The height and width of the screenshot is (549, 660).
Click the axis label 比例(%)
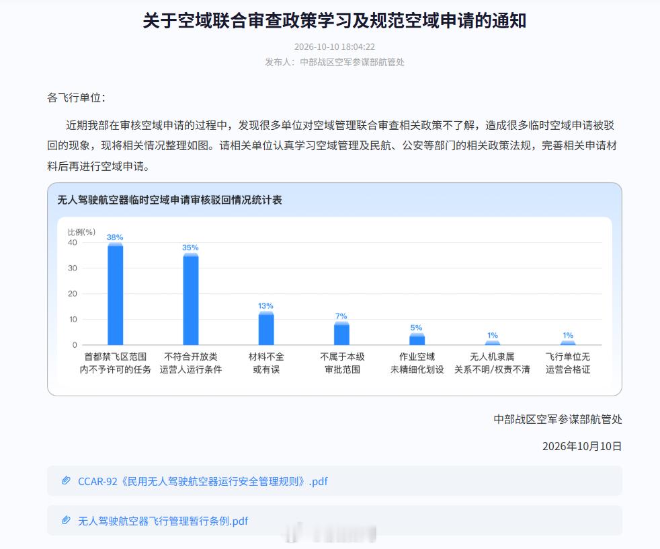click(x=81, y=231)
